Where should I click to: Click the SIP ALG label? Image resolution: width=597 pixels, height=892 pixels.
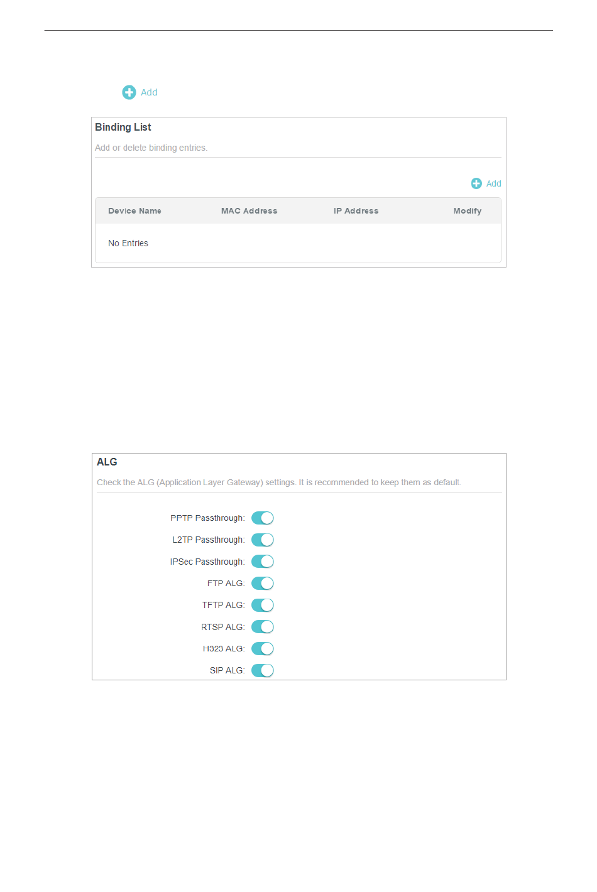227,670
